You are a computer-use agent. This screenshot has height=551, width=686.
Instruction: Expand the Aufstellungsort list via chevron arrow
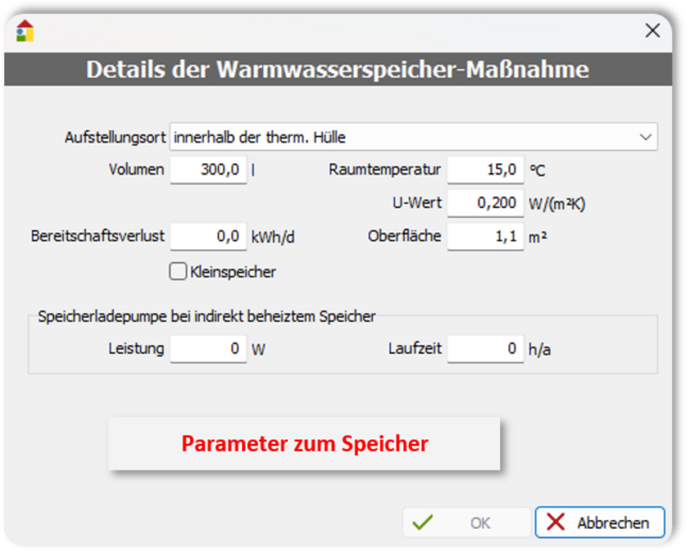pyautogui.click(x=645, y=137)
